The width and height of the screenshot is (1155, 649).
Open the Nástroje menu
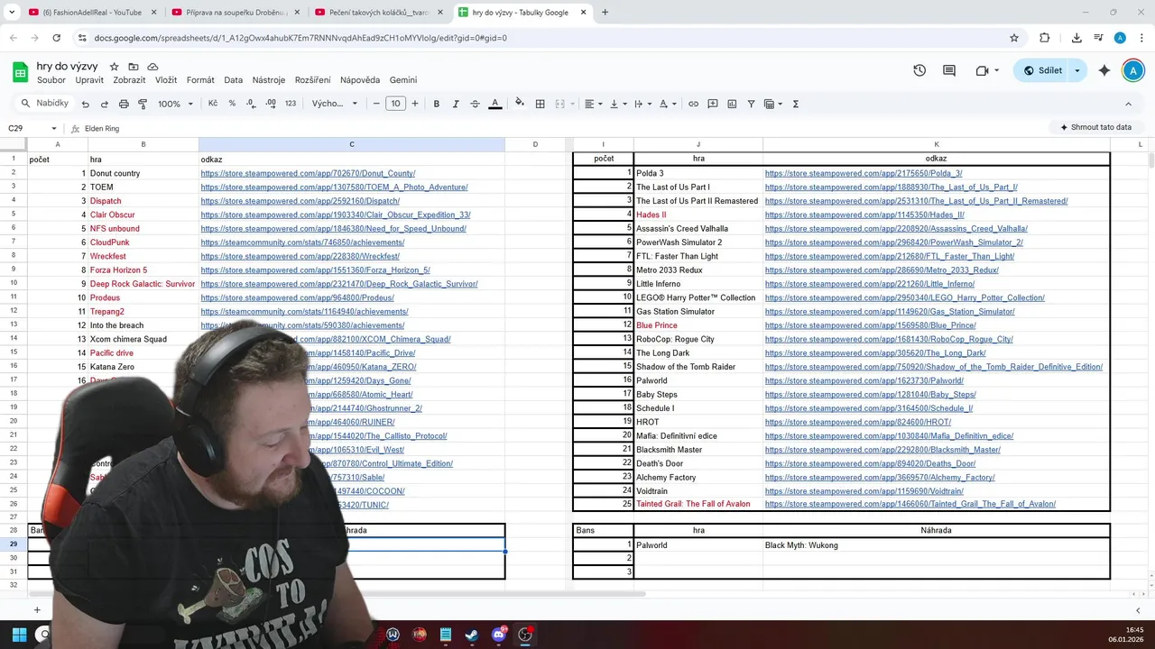[269, 80]
